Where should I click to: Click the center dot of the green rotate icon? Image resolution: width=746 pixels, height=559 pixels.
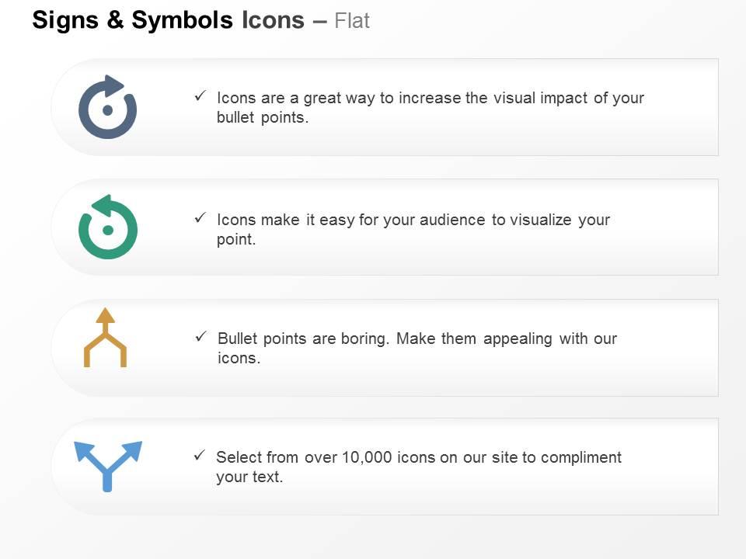click(x=108, y=230)
